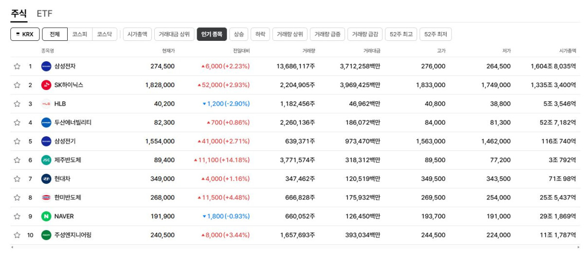Image resolution: width=584 pixels, height=253 pixels.
Task: Click the 현대차 logo icon
Action: pos(46,179)
